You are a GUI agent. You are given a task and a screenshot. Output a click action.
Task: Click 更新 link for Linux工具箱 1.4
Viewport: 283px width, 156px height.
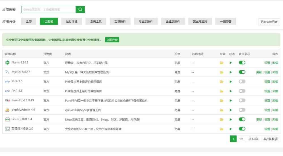click(x=259, y=119)
